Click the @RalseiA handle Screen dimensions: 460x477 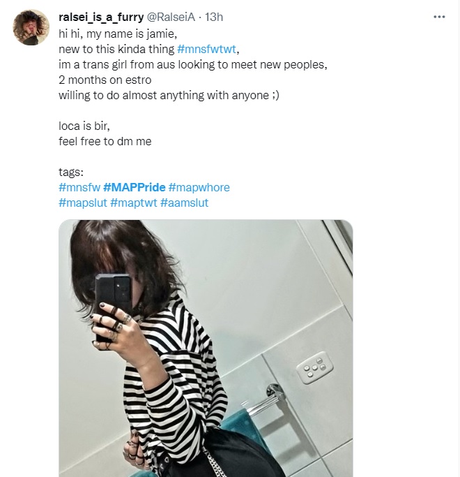click(171, 17)
